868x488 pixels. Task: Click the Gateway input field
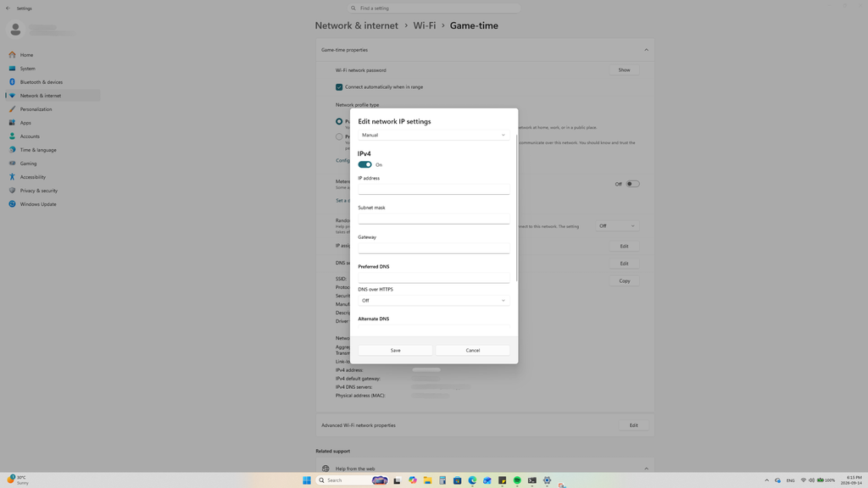pos(433,247)
